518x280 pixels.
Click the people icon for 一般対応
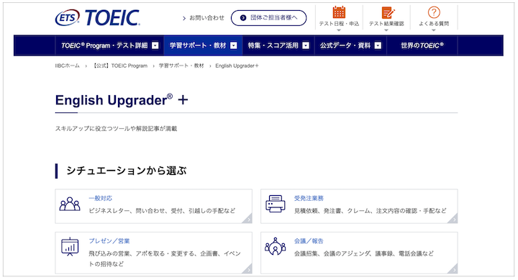(x=70, y=204)
